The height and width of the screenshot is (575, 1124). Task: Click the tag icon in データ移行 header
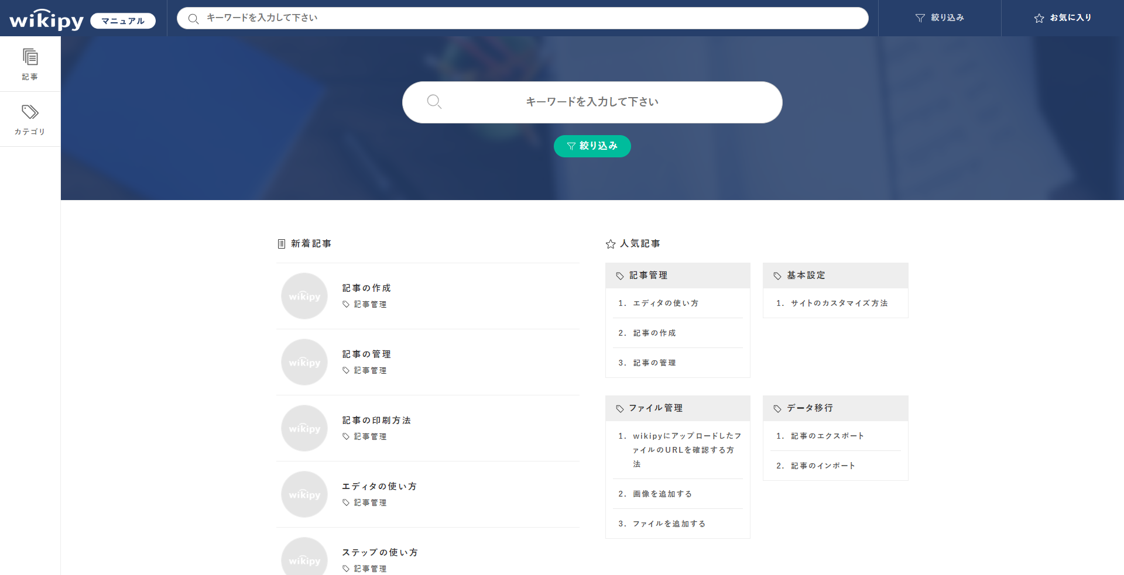[x=777, y=408]
